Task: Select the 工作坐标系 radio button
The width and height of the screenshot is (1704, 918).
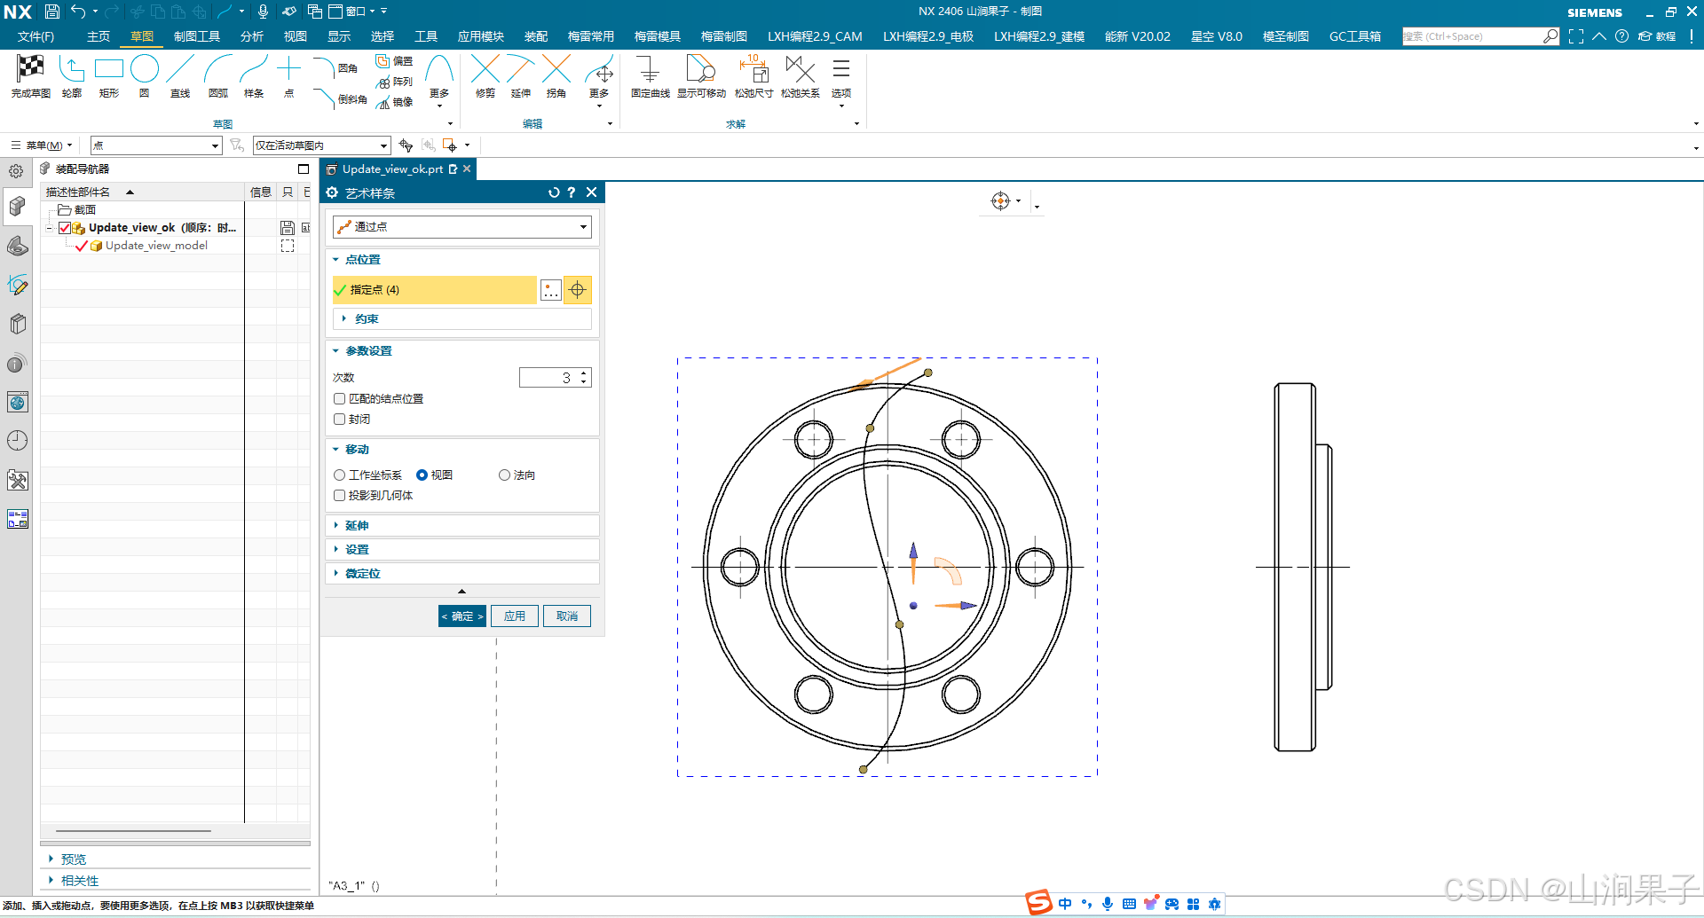Action: 339,475
